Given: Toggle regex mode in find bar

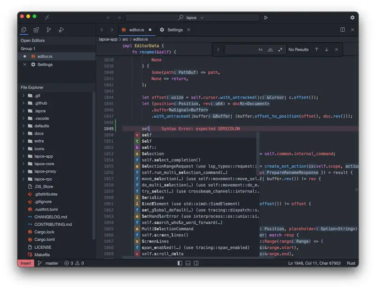Looking at the screenshot, I should (280, 49).
